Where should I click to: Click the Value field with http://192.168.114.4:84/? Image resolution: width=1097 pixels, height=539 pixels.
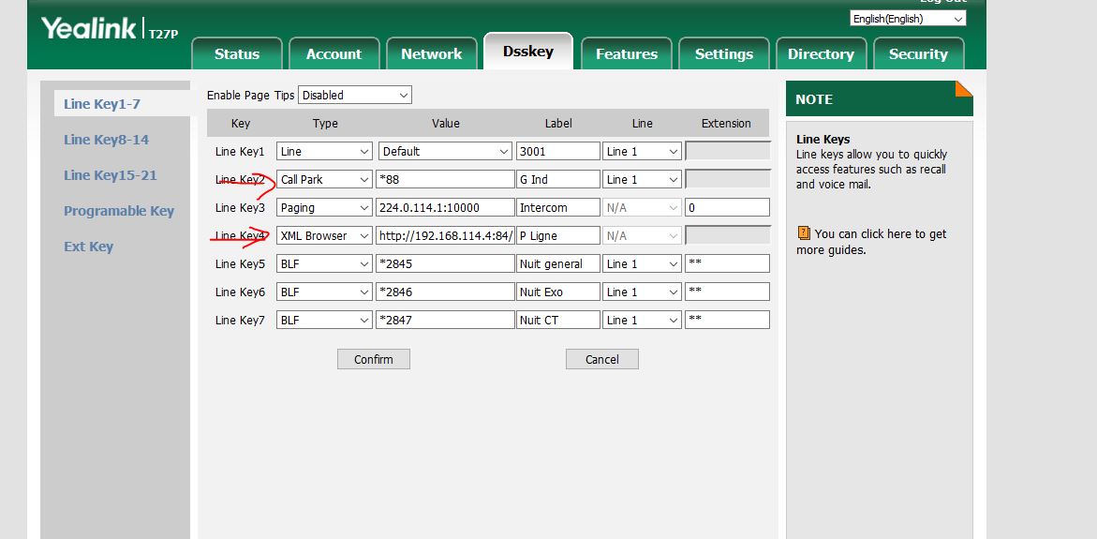pyautogui.click(x=445, y=236)
